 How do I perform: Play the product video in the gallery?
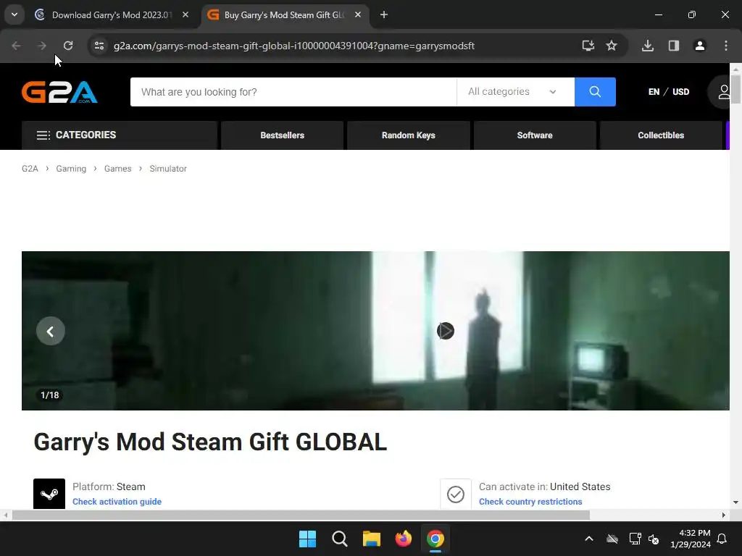[446, 331]
